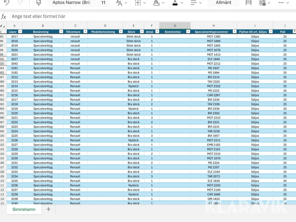Screen dimensions: 296x222
Task: Click the conditional formatting table icon
Action: [x=262, y=3]
